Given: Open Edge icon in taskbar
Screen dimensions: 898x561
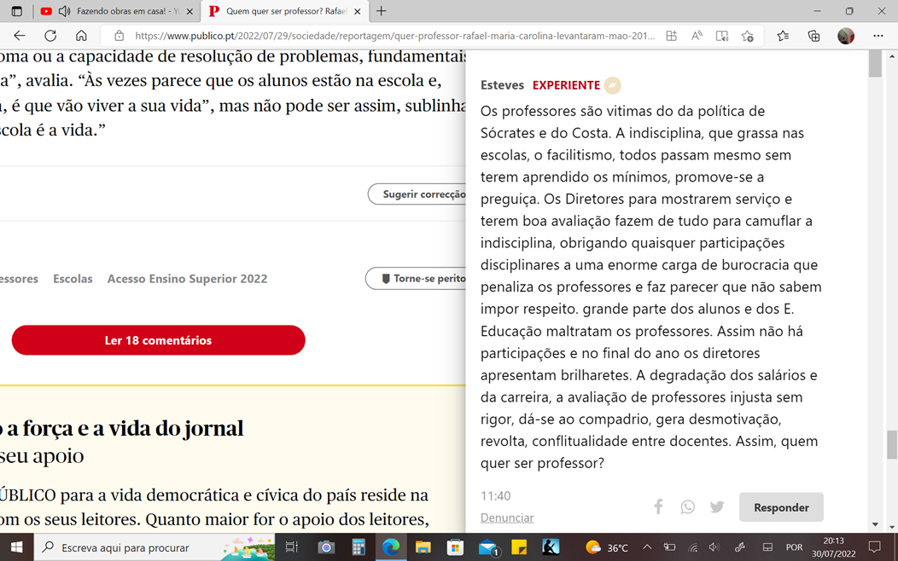Looking at the screenshot, I should click(391, 547).
